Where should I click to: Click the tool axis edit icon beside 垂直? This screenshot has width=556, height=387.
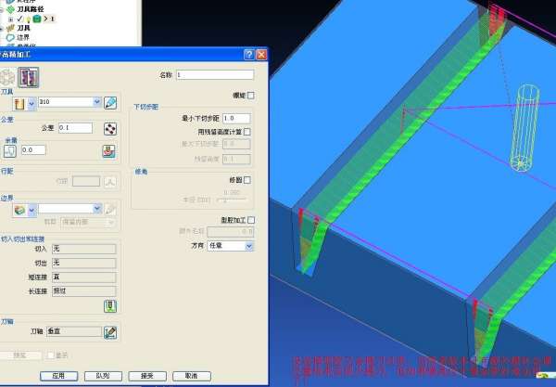(x=110, y=331)
